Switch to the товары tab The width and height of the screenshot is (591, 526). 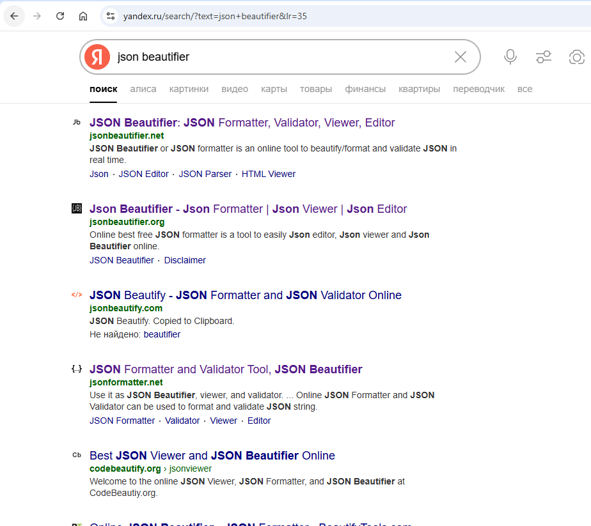pos(316,89)
